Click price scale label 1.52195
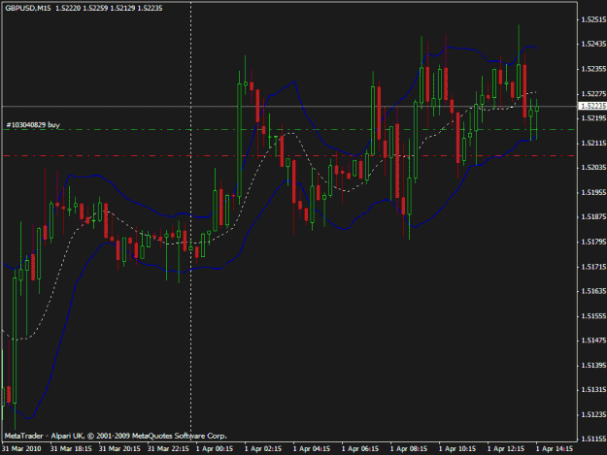Image resolution: width=607 pixels, height=455 pixels. tap(593, 118)
